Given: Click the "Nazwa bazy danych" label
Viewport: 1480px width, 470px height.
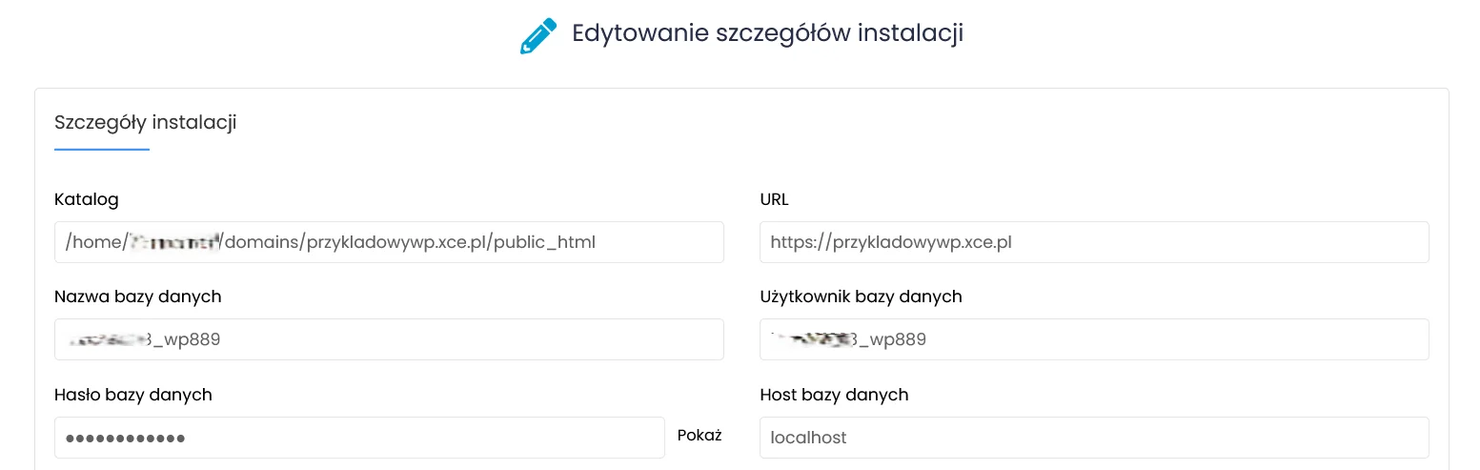Looking at the screenshot, I should (138, 296).
